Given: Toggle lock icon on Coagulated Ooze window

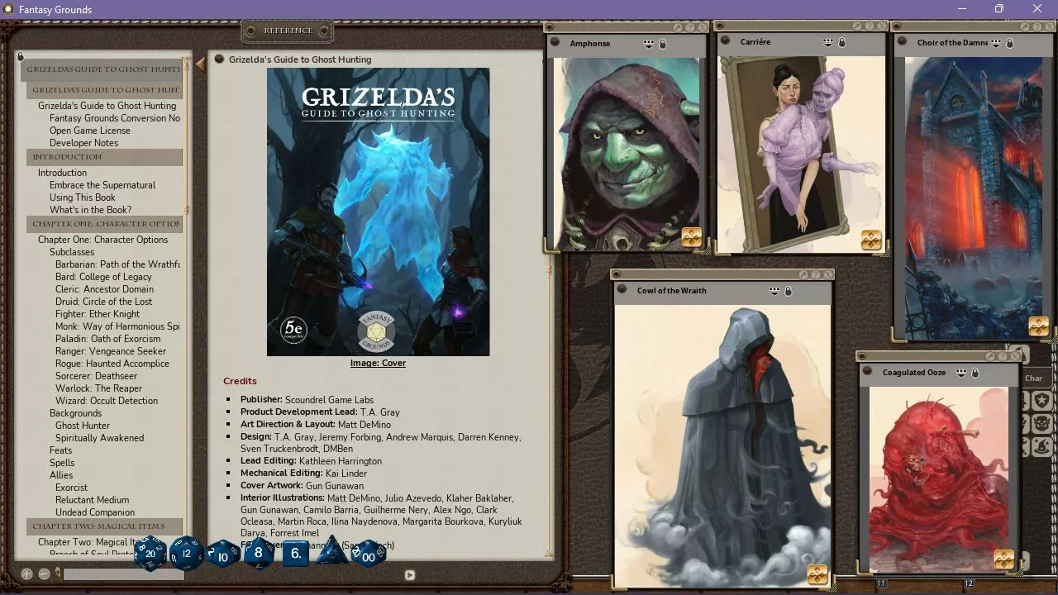Looking at the screenshot, I should pos(975,373).
